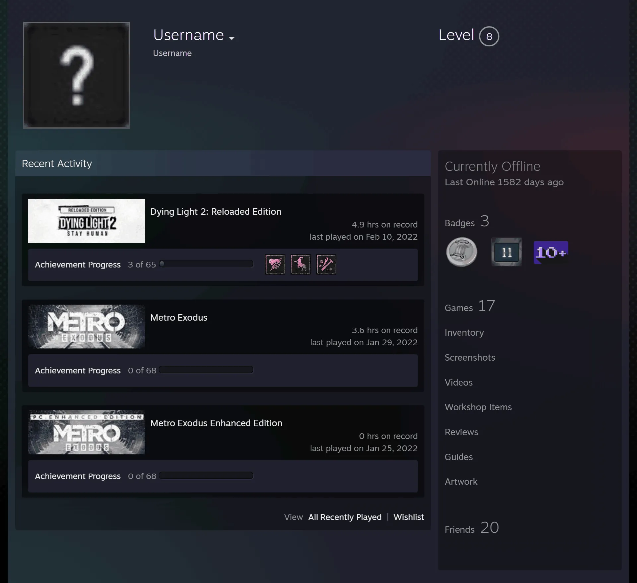
Task: Expand the Username dropdown arrow
Action: 232,38
